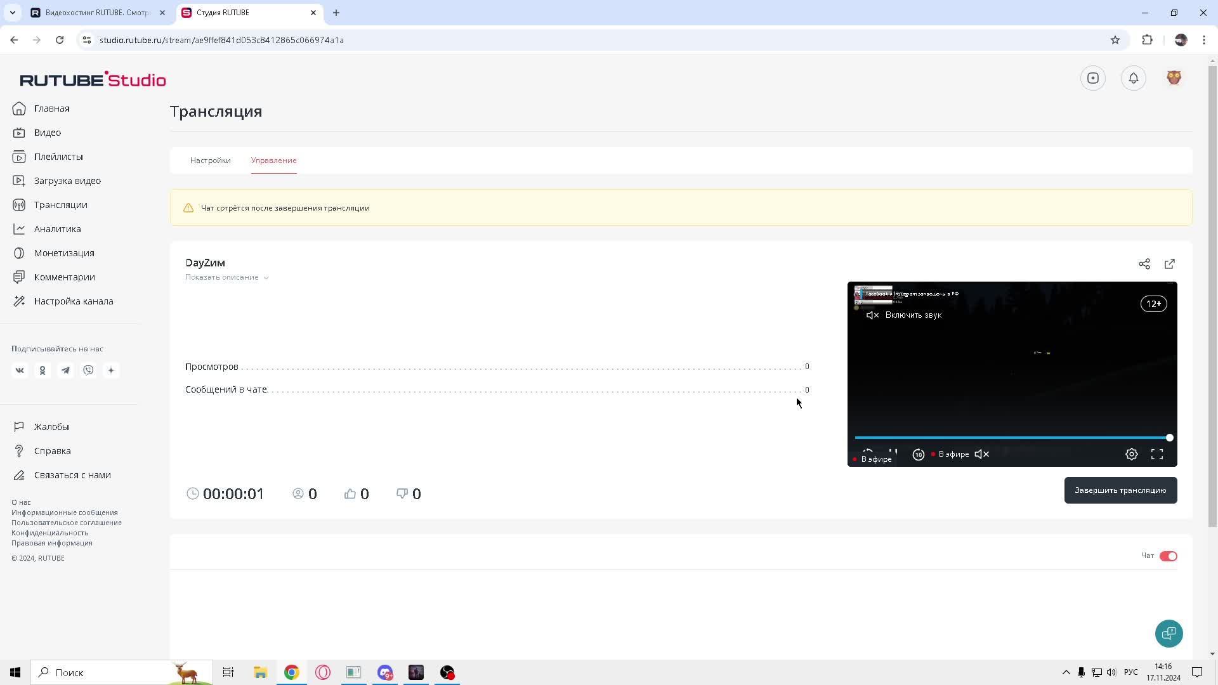The height and width of the screenshot is (685, 1218).
Task: Disable the Чат toggle
Action: 1168,556
